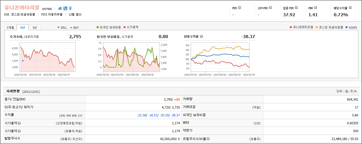Viewport: 362px width, 144px height.
Task: Click the 업종 PER value 37.92
Action: 289,15
